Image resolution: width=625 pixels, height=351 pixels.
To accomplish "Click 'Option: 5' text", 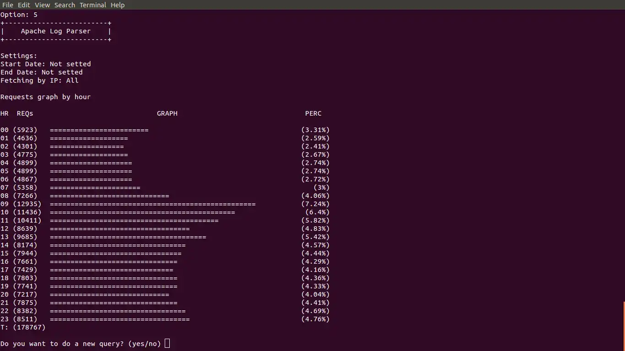I will (x=19, y=15).
